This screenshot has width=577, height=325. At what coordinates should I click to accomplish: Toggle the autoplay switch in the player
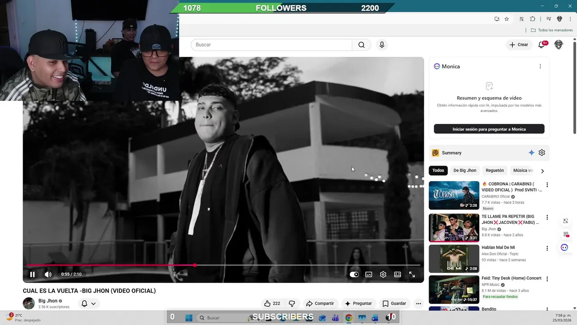[x=354, y=274]
